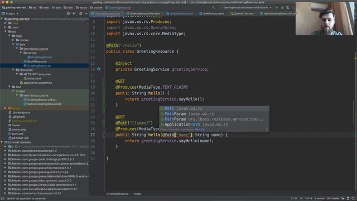Image resolution: width=357 pixels, height=201 pixels.
Task: Expand the docker folder
Action: click(13, 40)
